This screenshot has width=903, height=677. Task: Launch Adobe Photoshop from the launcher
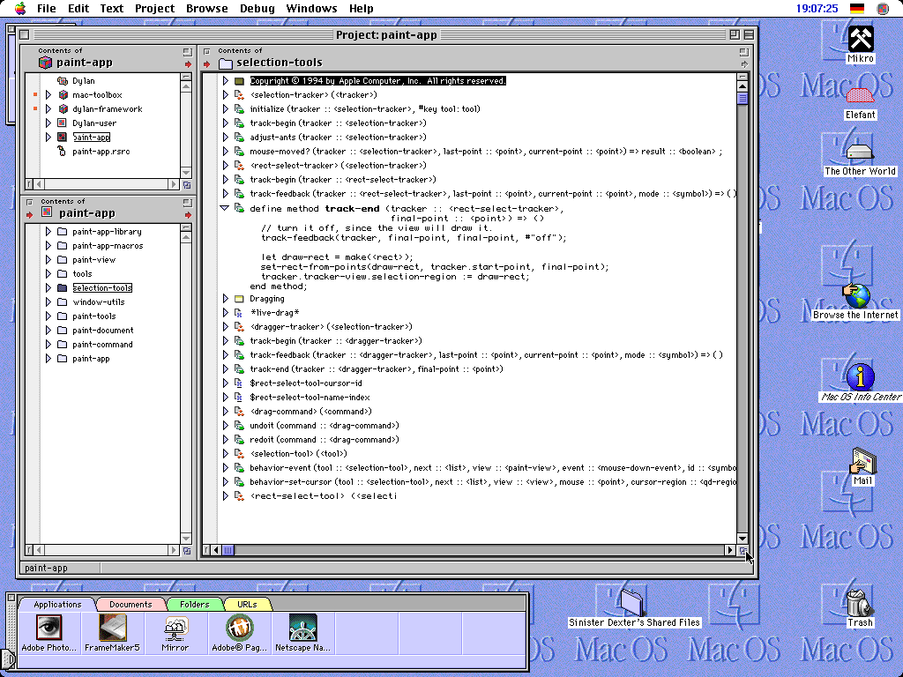tap(49, 628)
